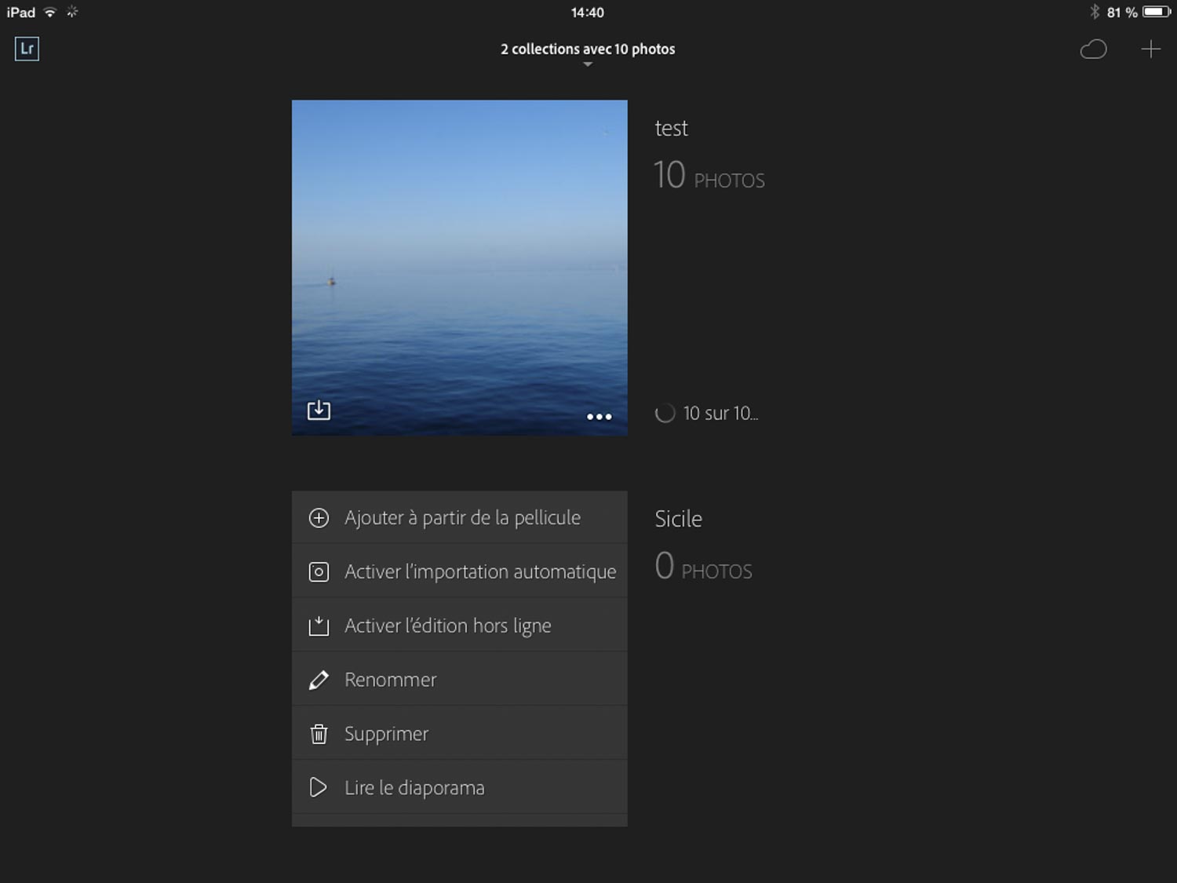Tap the trash delete icon

(x=319, y=734)
